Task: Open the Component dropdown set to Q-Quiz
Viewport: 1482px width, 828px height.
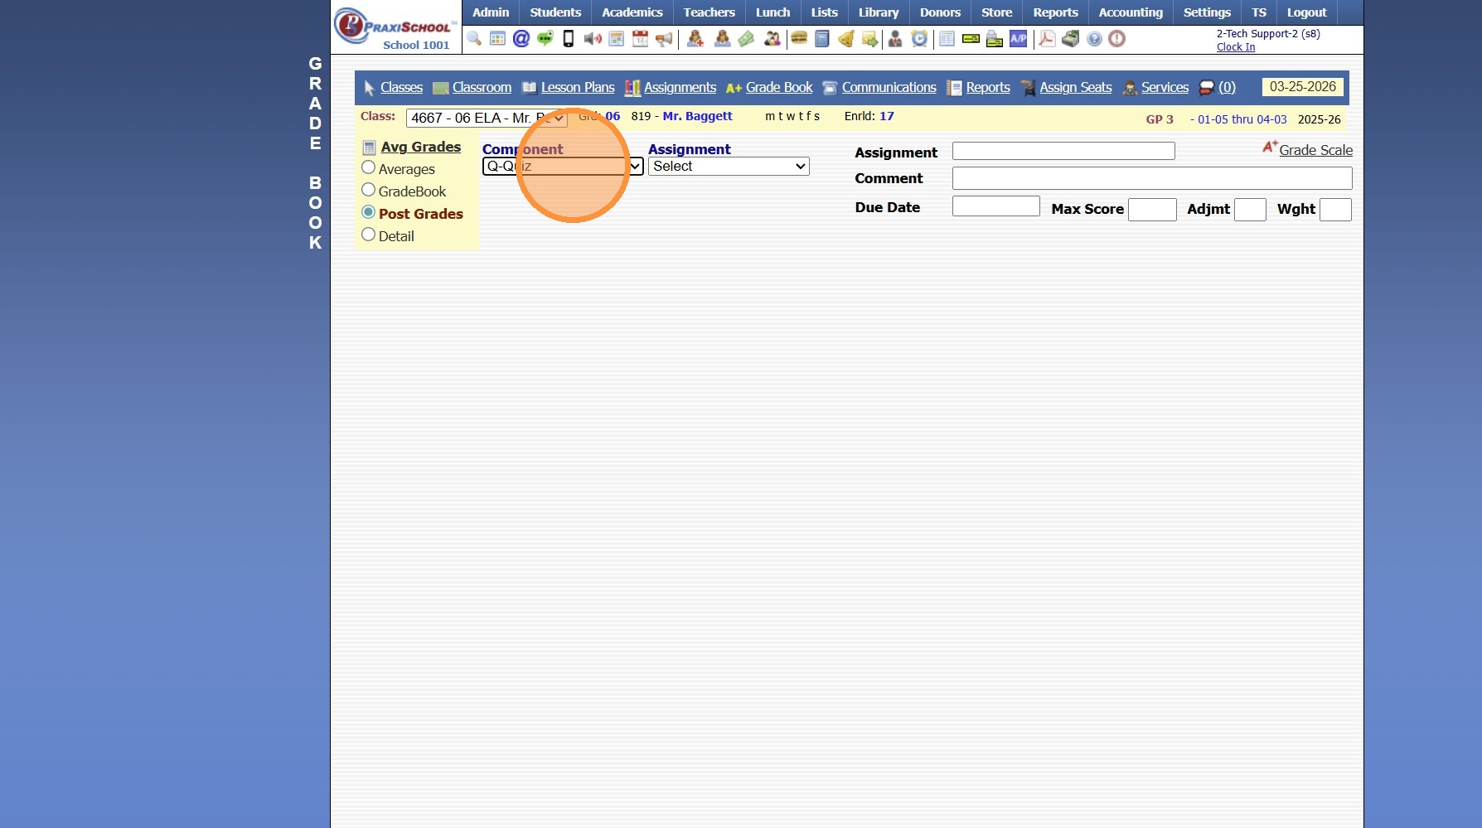Action: click(x=563, y=167)
